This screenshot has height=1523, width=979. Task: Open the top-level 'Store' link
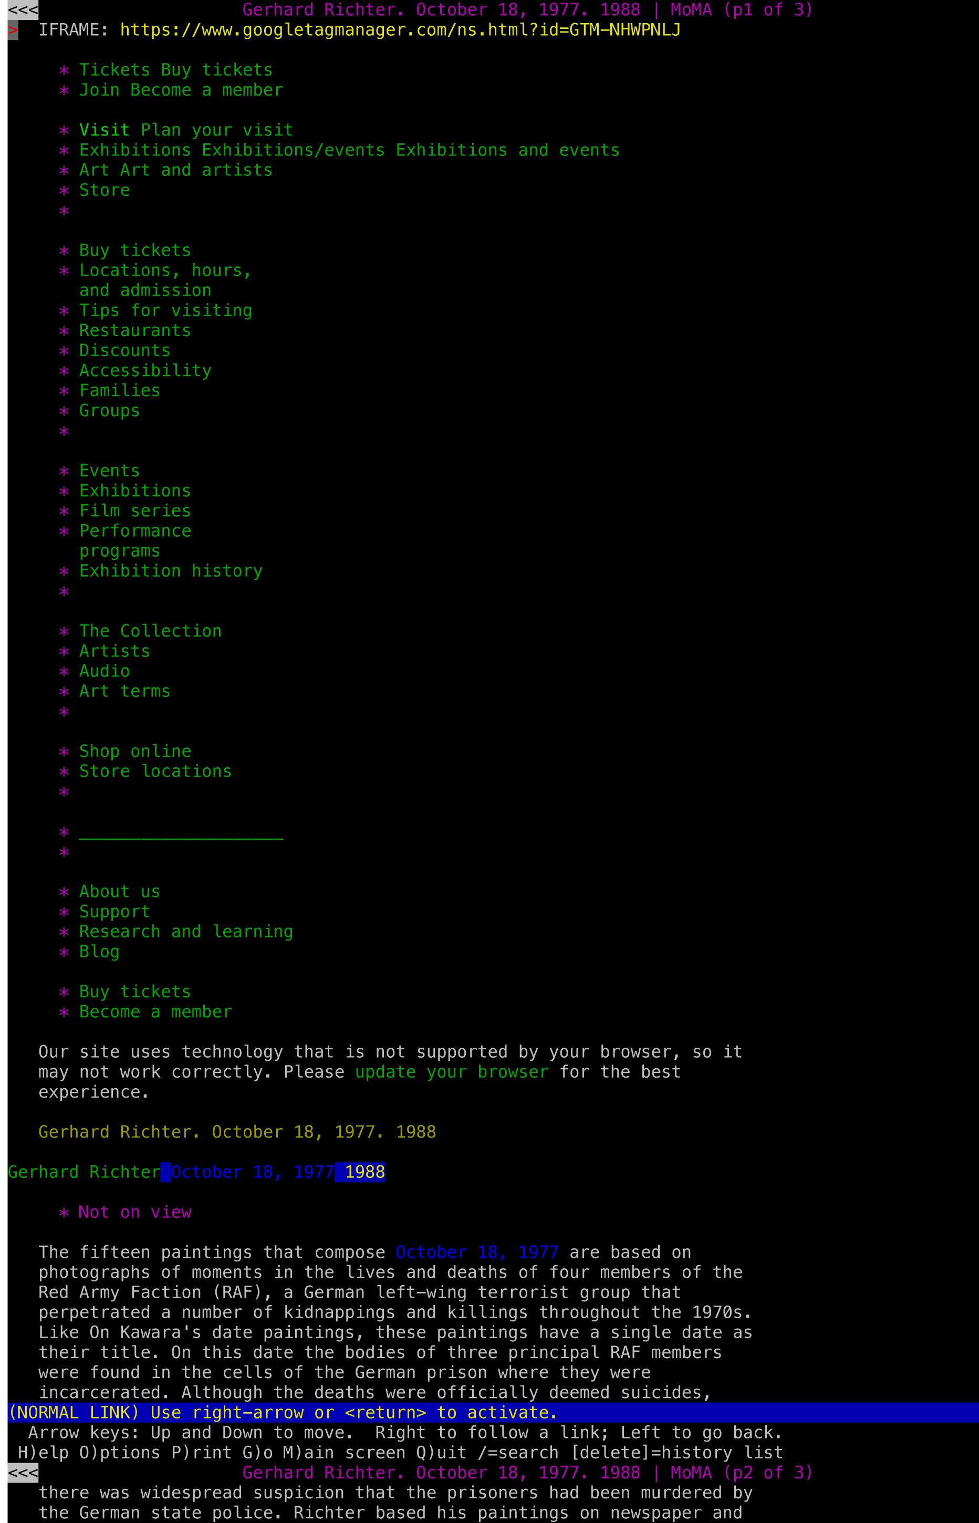tap(105, 190)
